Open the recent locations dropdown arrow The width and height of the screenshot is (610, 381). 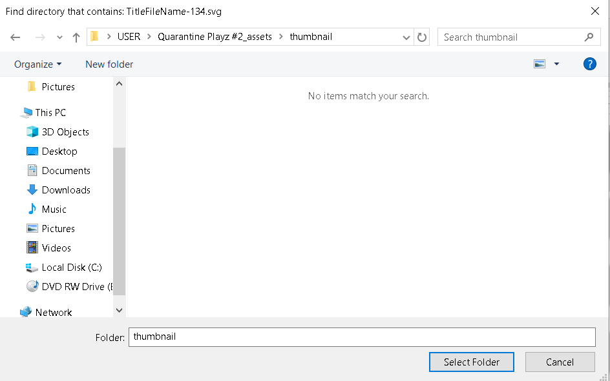tap(59, 37)
